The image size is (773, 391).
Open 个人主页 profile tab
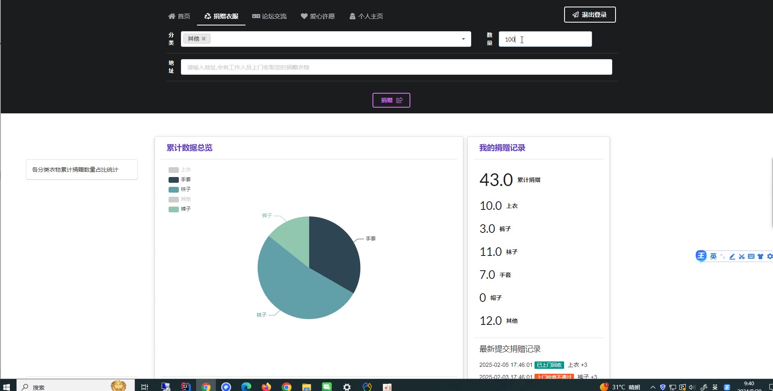pyautogui.click(x=366, y=16)
